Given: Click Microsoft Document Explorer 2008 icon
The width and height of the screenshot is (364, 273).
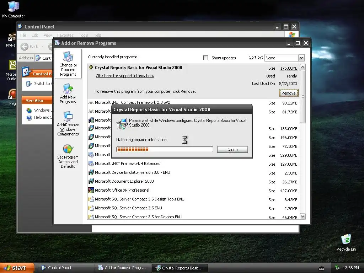Looking at the screenshot, I should 91,182.
